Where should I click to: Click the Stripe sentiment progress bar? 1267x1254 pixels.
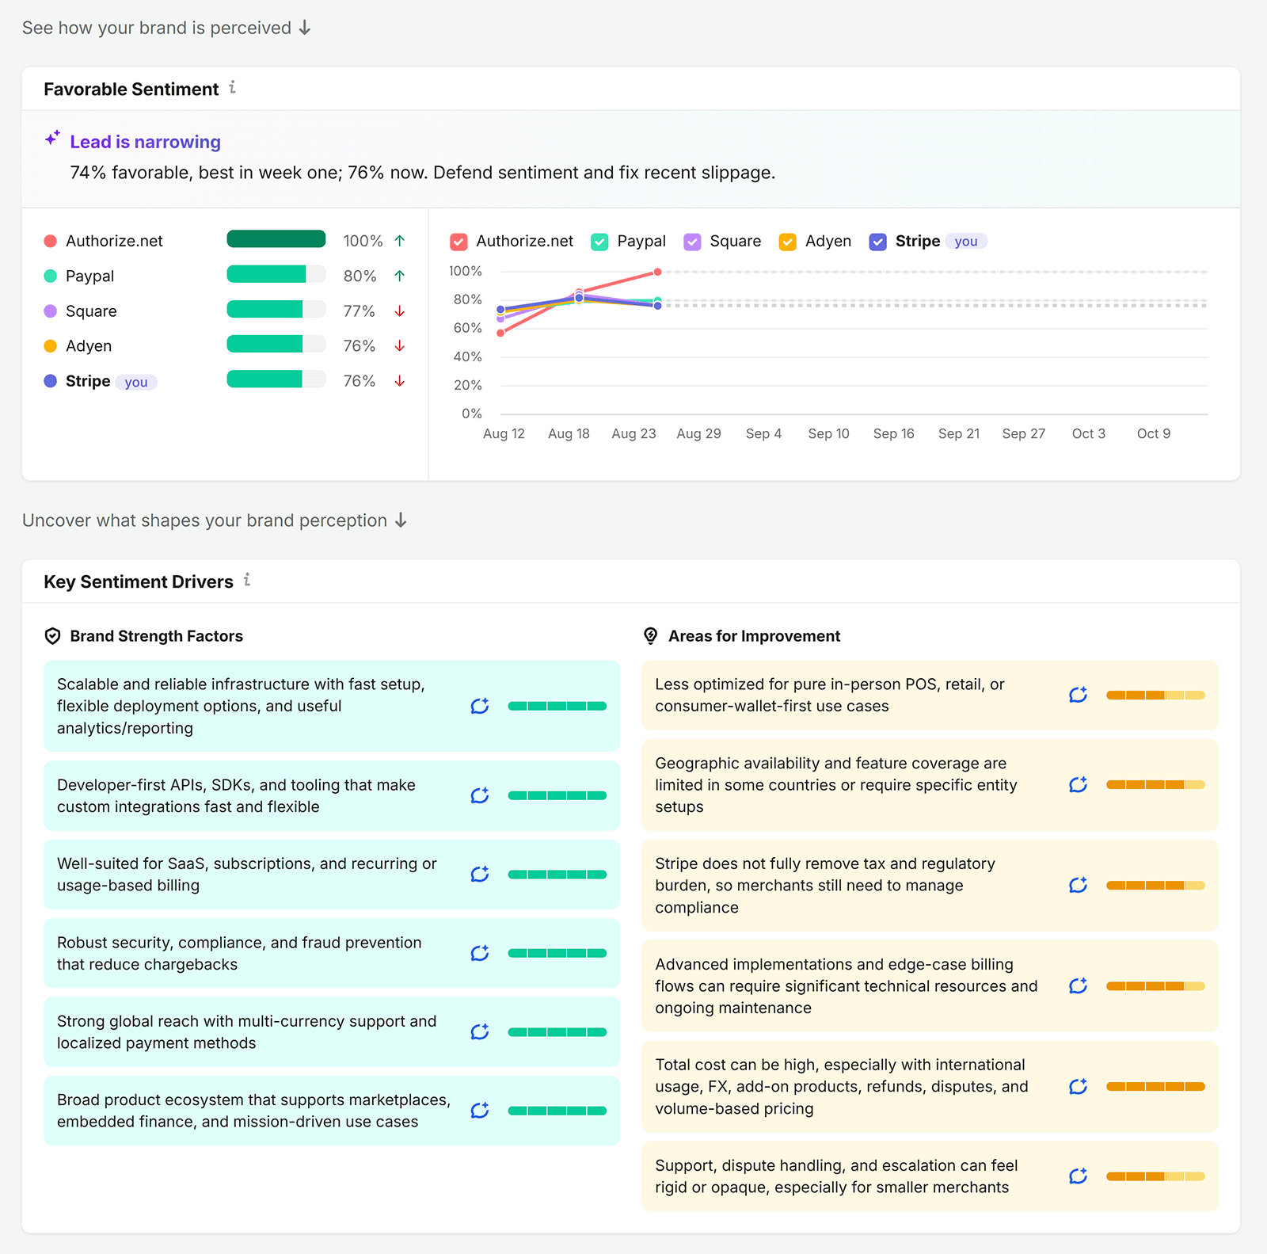[x=276, y=379]
